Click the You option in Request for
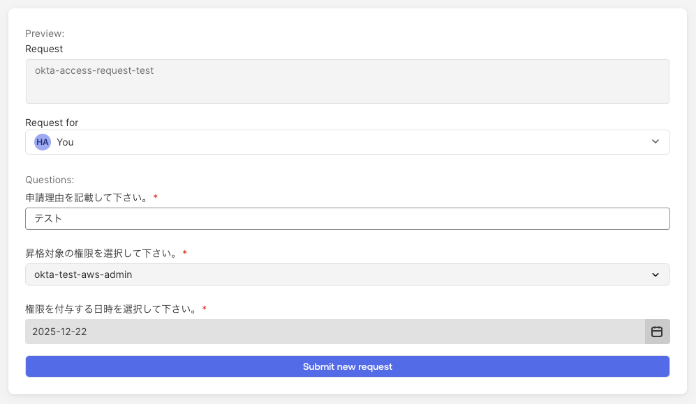The image size is (696, 404). pos(65,142)
